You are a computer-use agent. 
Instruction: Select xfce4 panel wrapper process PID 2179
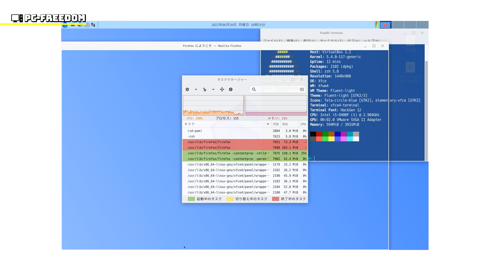230,164
